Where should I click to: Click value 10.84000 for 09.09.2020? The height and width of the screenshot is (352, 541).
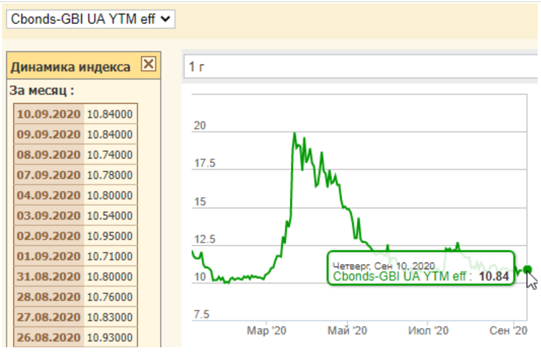coord(110,134)
